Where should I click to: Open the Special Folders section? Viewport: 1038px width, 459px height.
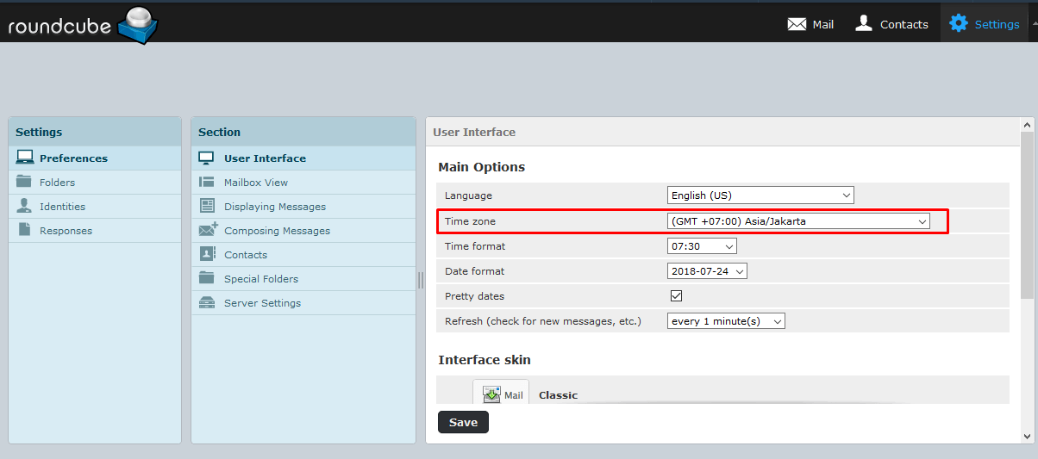click(x=303, y=279)
